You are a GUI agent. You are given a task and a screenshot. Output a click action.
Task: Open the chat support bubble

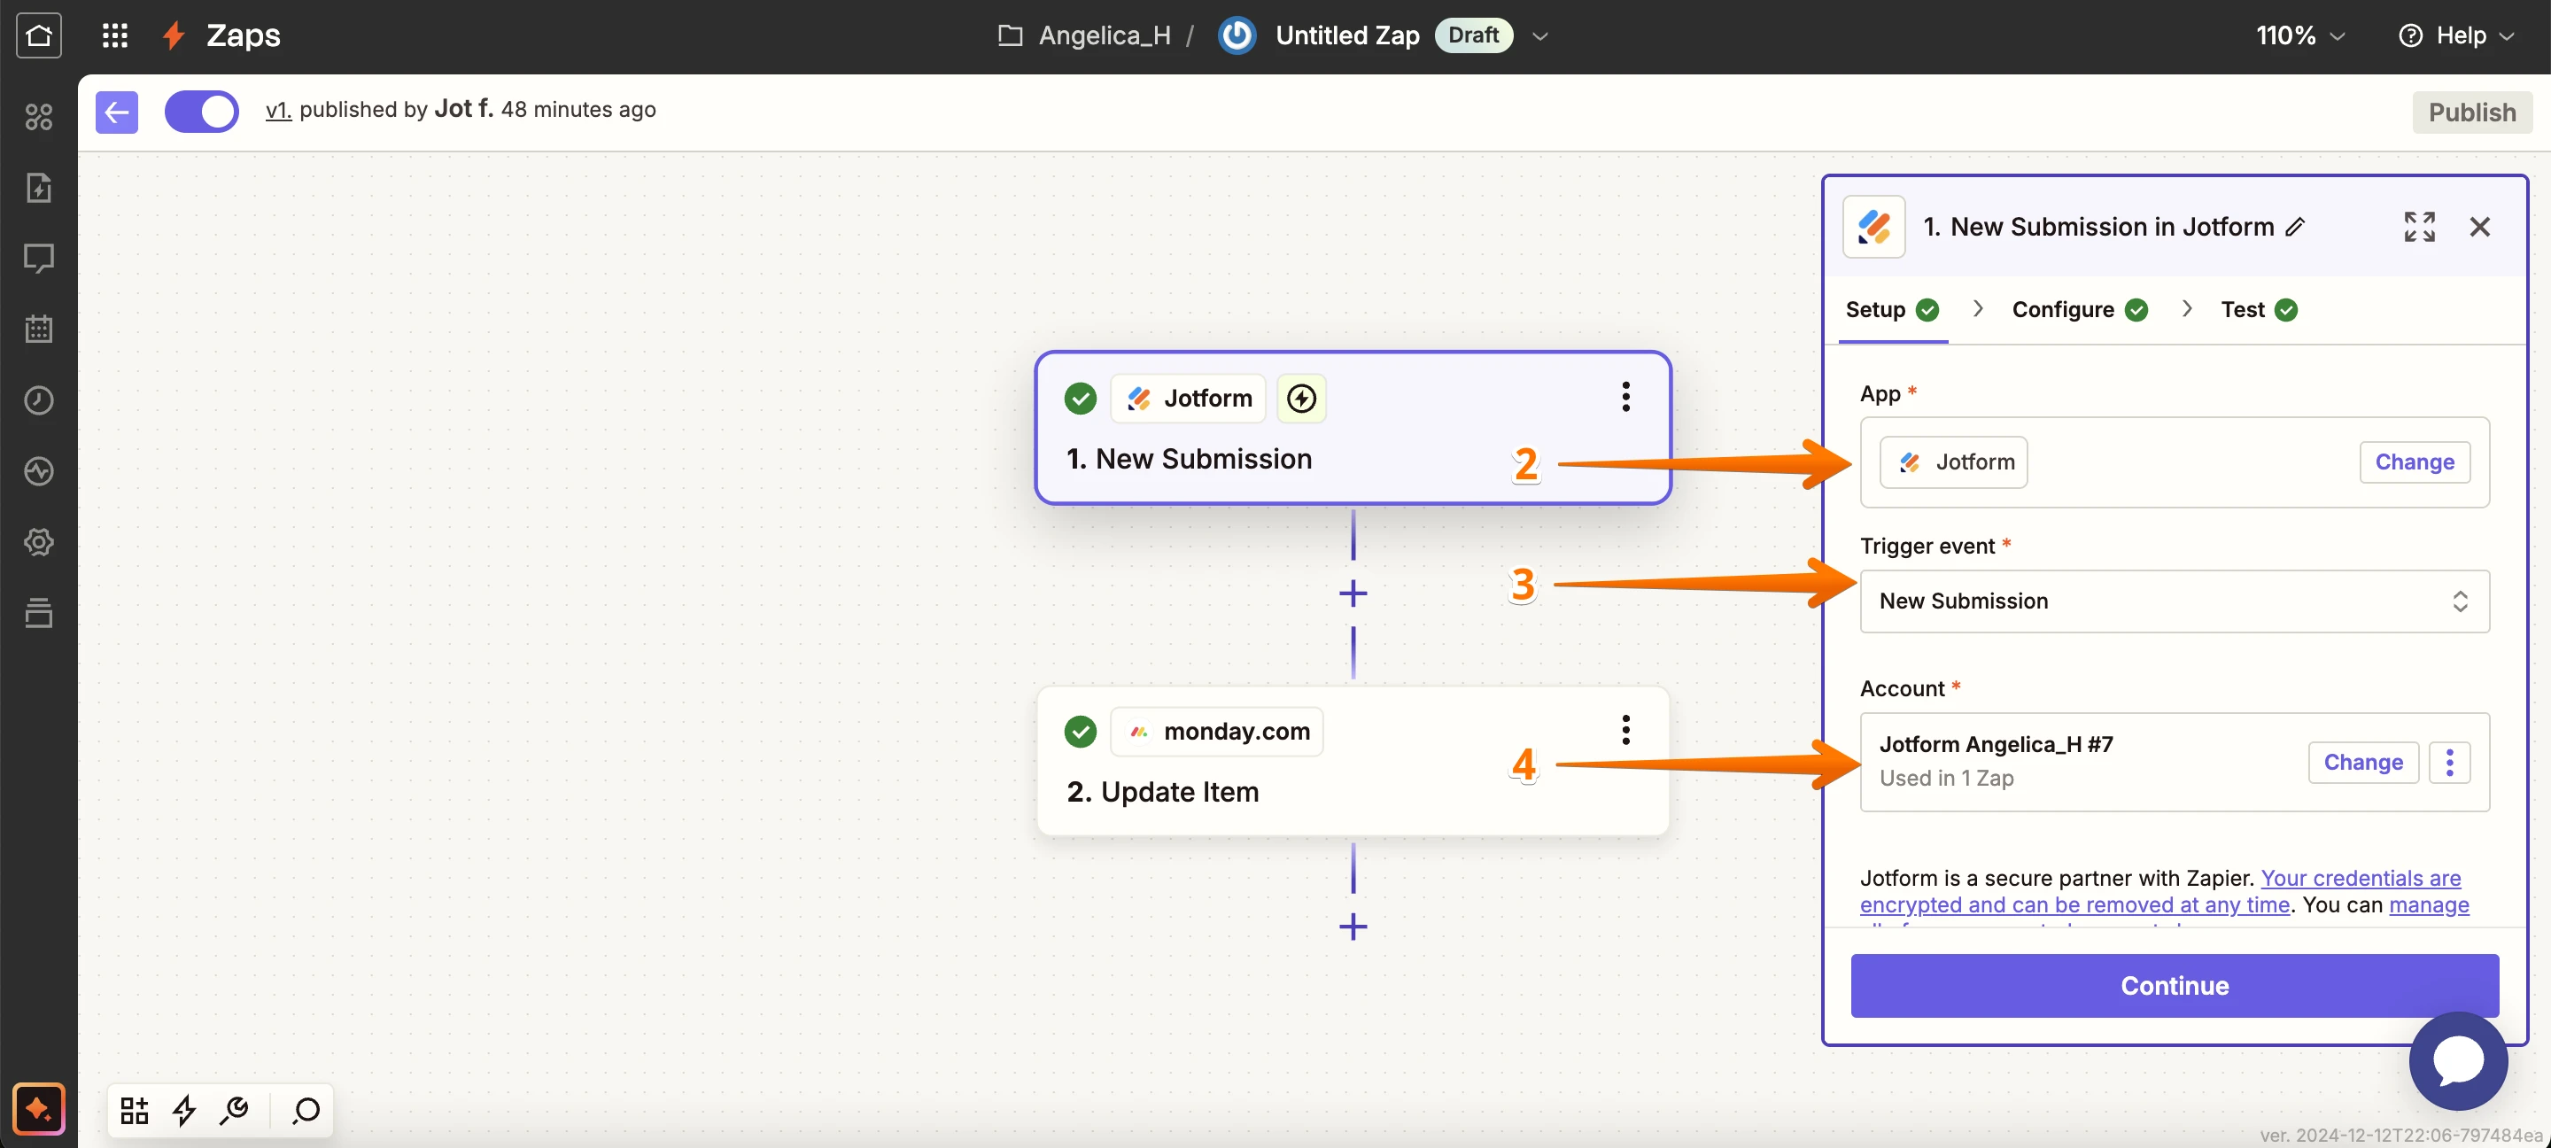(2457, 1061)
